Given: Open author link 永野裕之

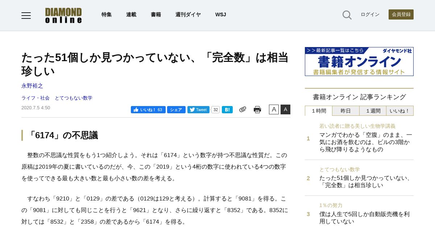Looking at the screenshot, I should [x=32, y=86].
